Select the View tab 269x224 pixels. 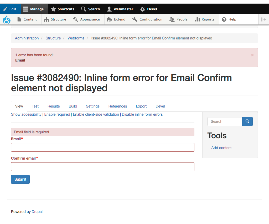[x=19, y=106]
